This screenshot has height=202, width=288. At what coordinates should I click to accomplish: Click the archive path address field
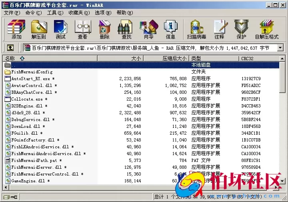click(x=150, y=48)
